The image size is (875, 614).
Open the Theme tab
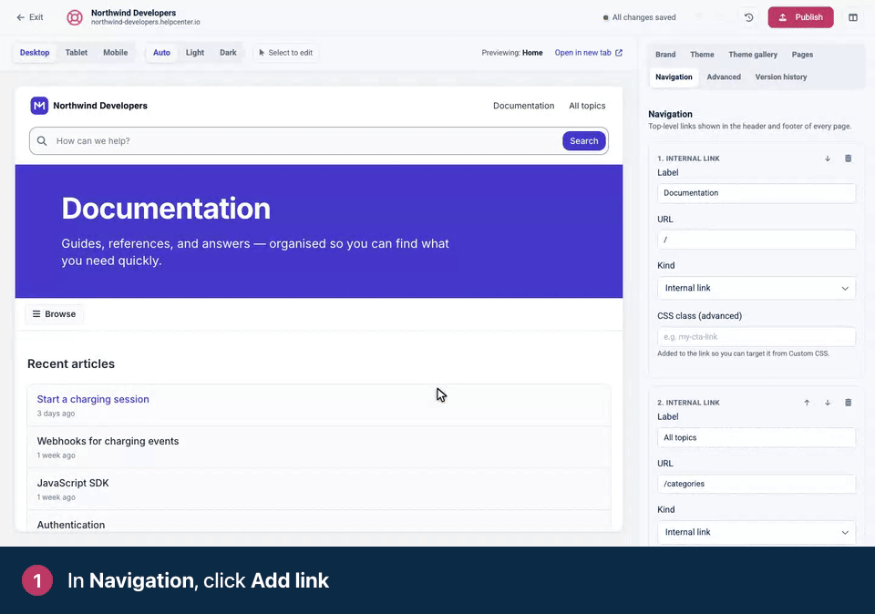point(702,55)
